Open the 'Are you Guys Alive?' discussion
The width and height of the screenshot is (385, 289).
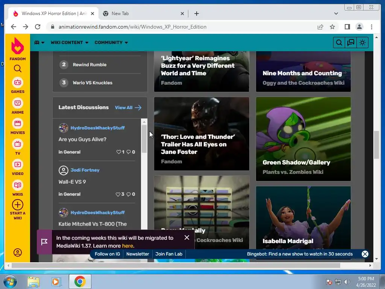pyautogui.click(x=82, y=139)
